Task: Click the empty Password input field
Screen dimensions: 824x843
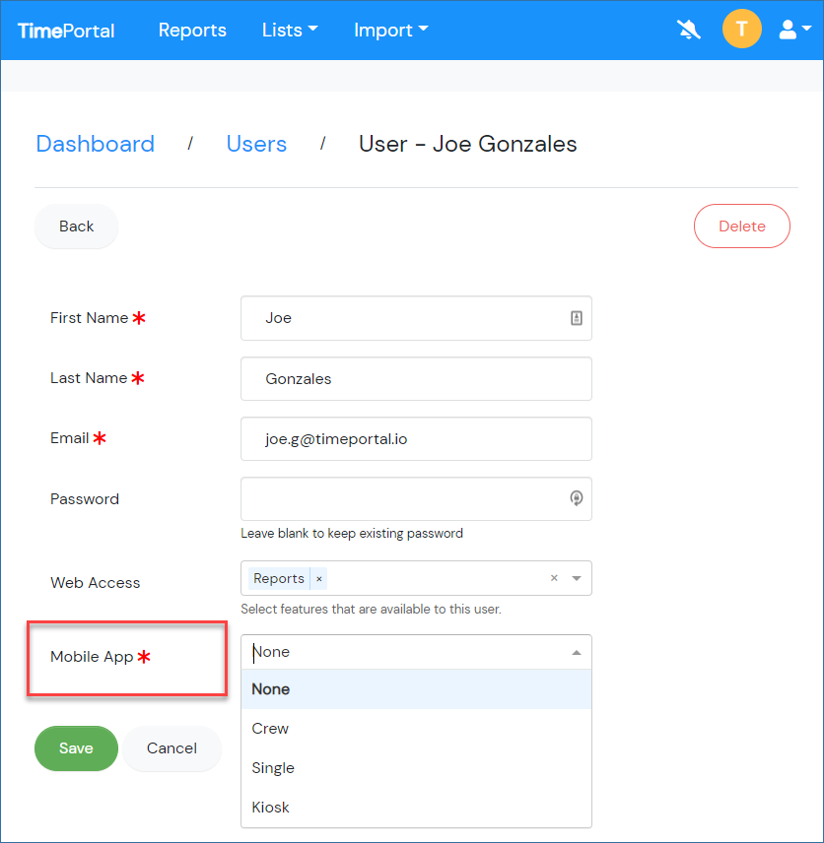Action: 416,499
